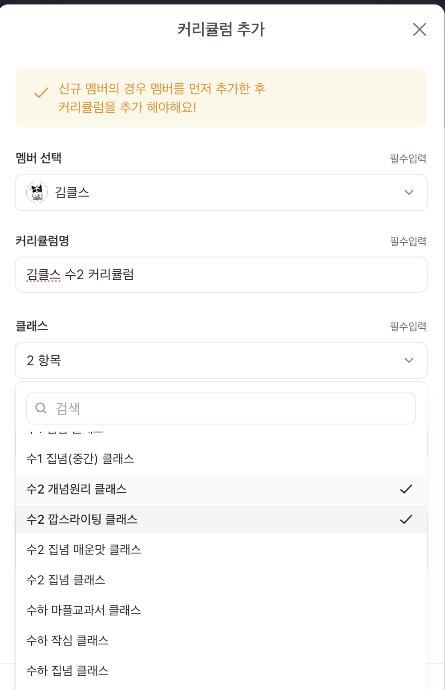Click the 김클스 member name
This screenshot has width=445, height=690.
click(72, 192)
